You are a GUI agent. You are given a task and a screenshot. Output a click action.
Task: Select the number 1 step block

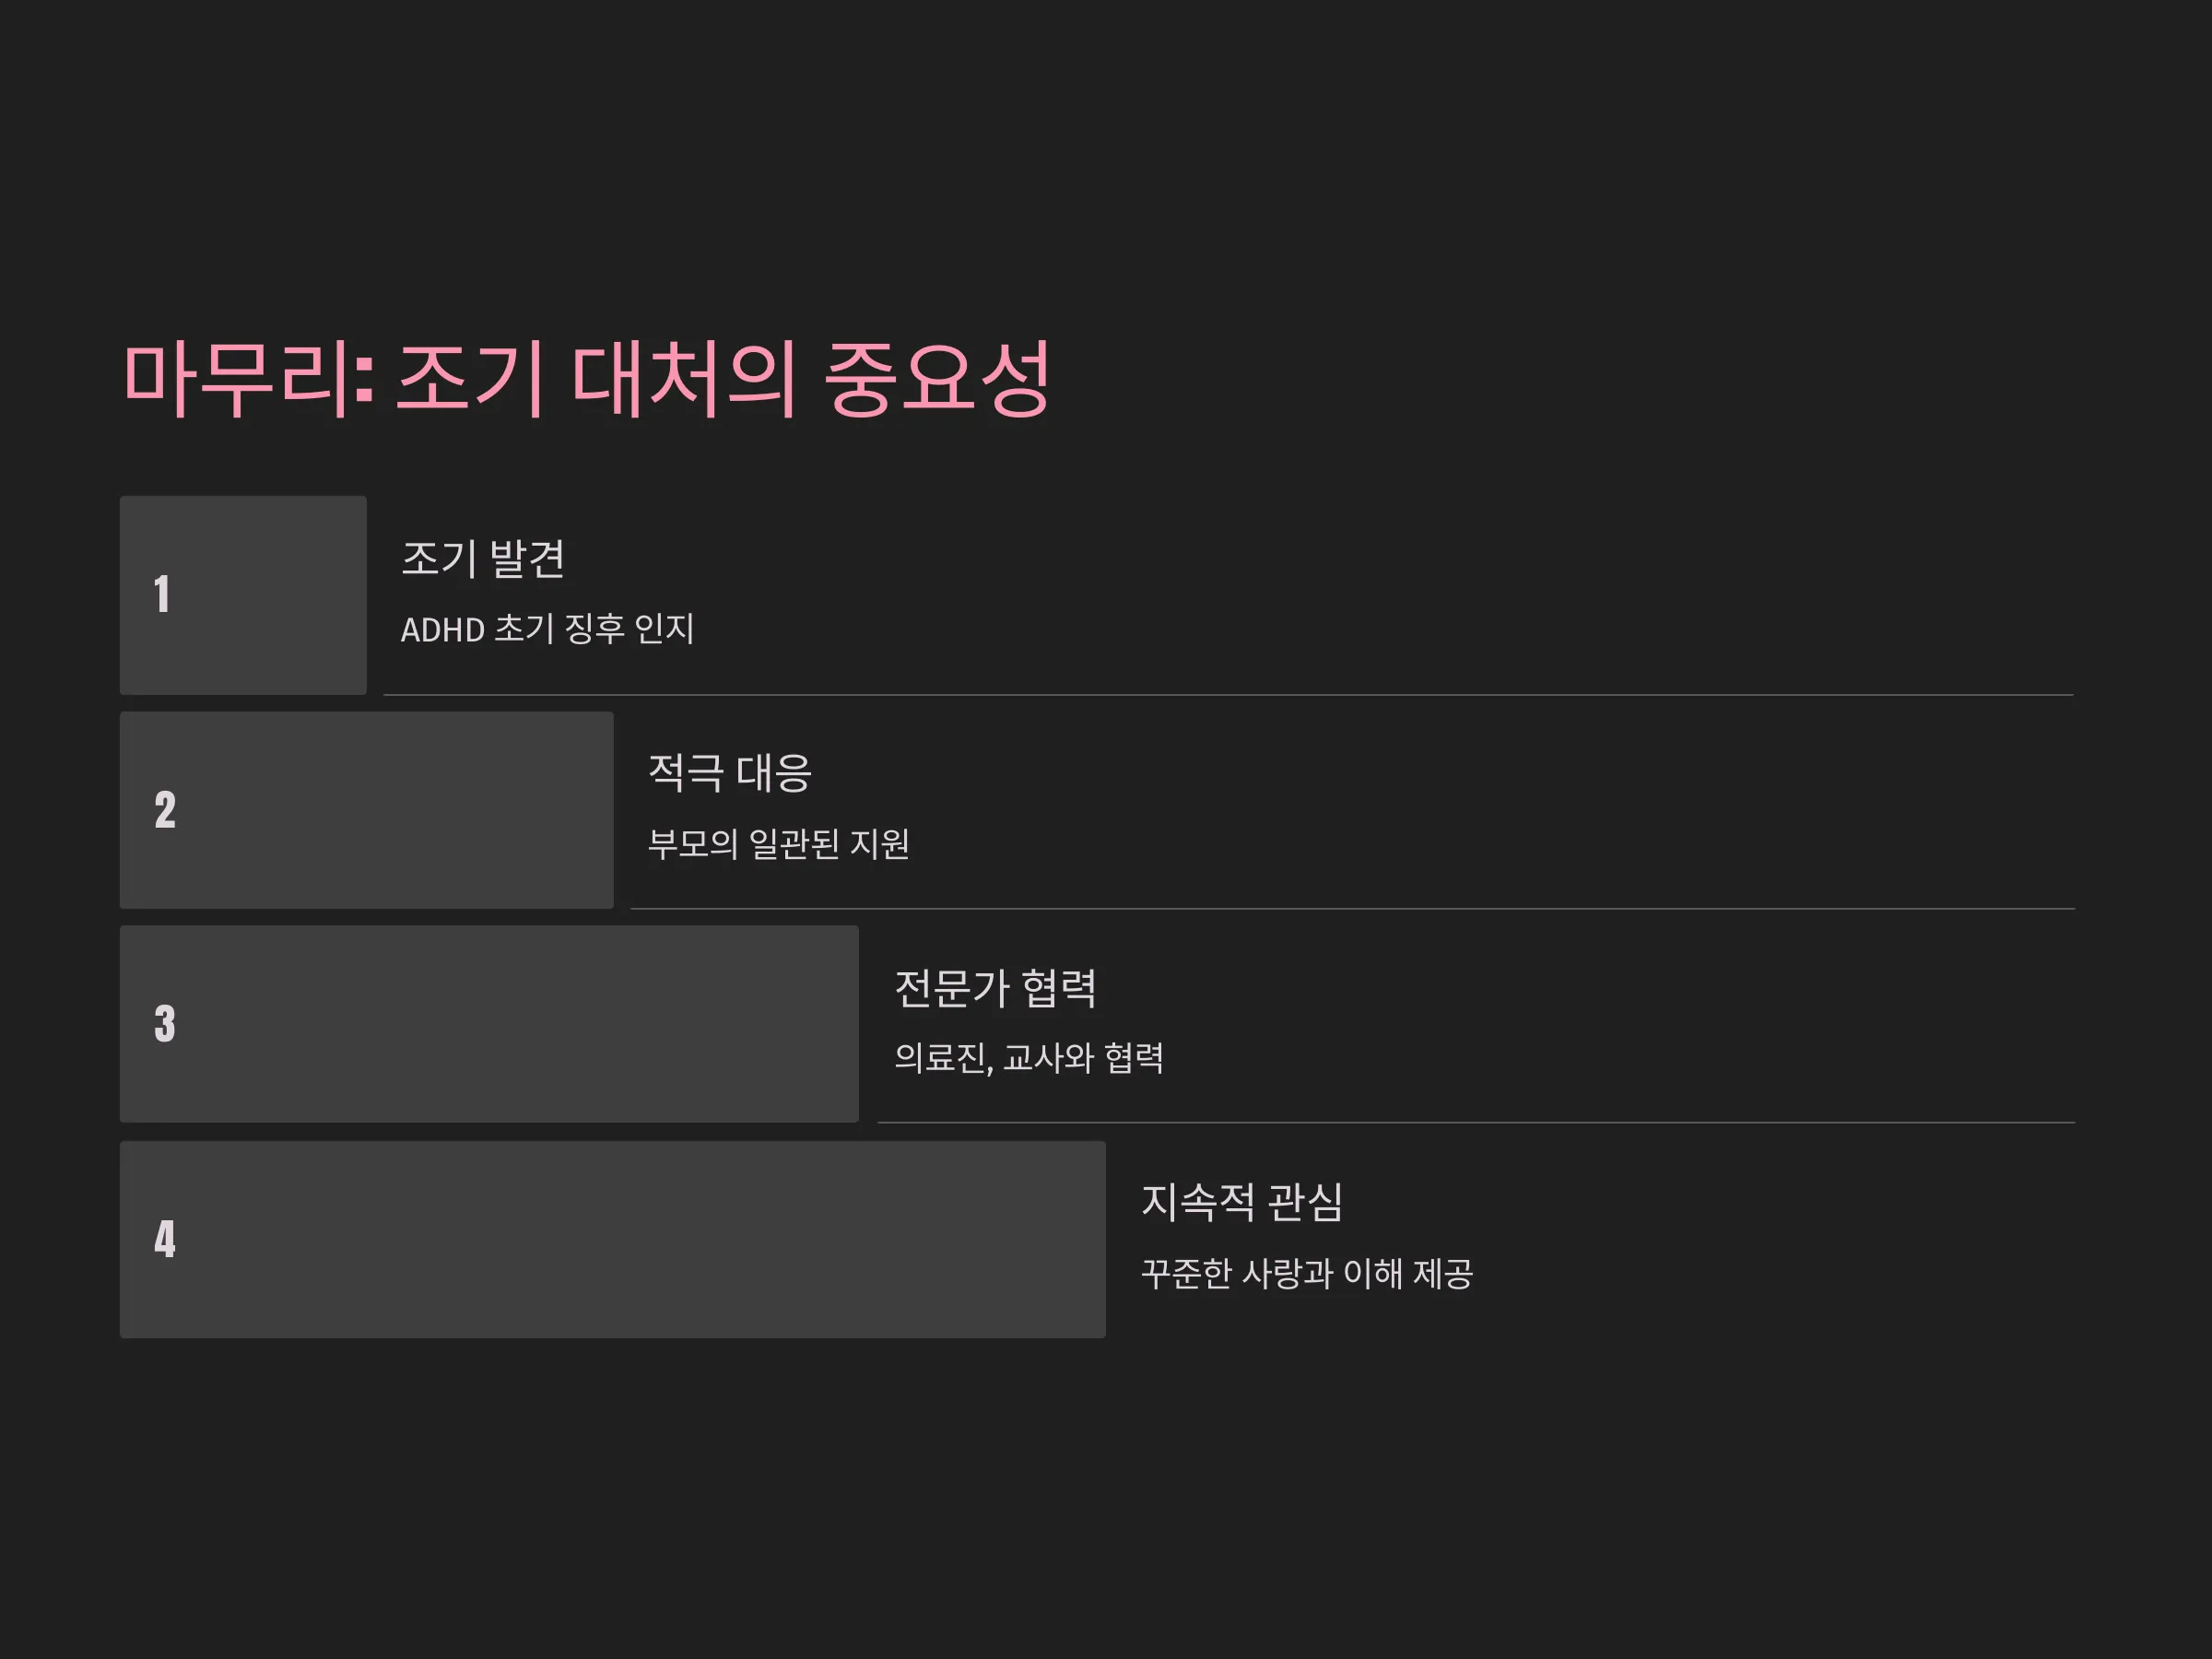[x=243, y=595]
